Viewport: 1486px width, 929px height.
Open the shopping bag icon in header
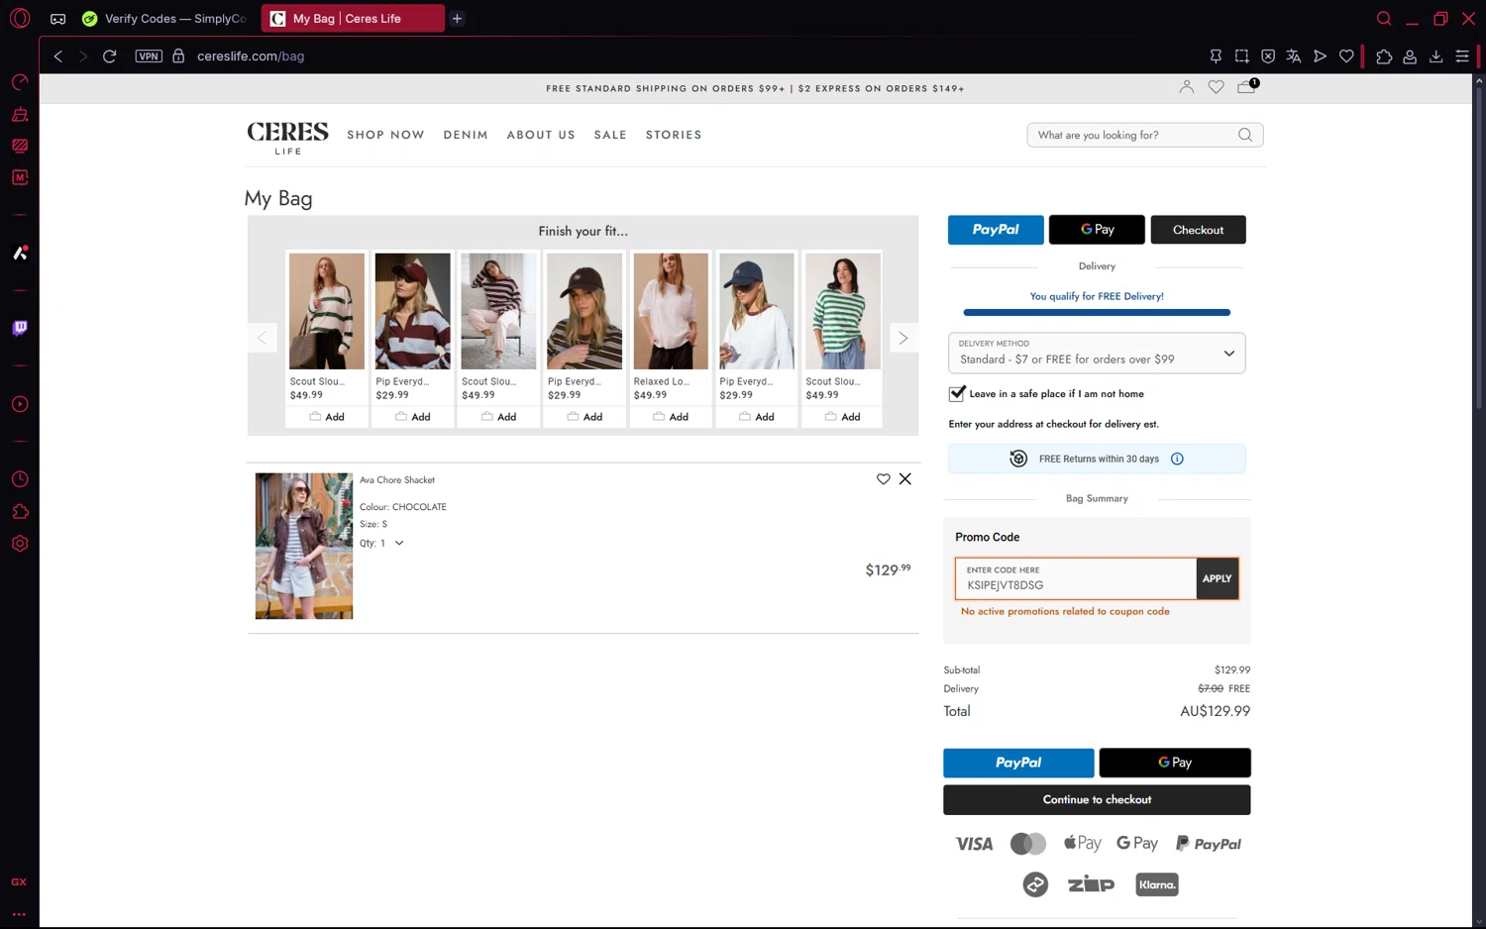pos(1246,87)
